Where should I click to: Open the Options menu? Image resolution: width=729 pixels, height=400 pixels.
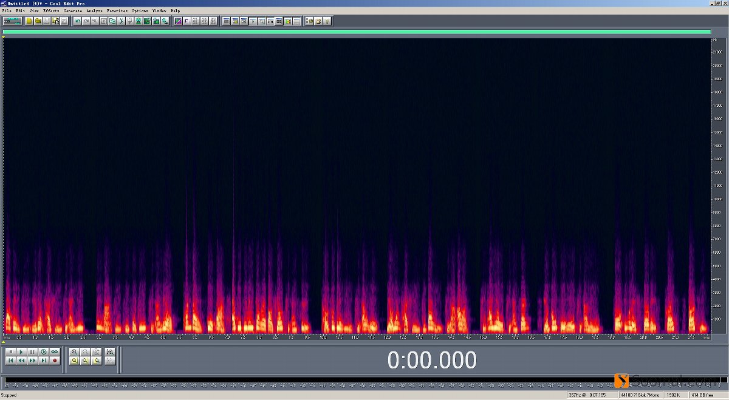point(140,11)
